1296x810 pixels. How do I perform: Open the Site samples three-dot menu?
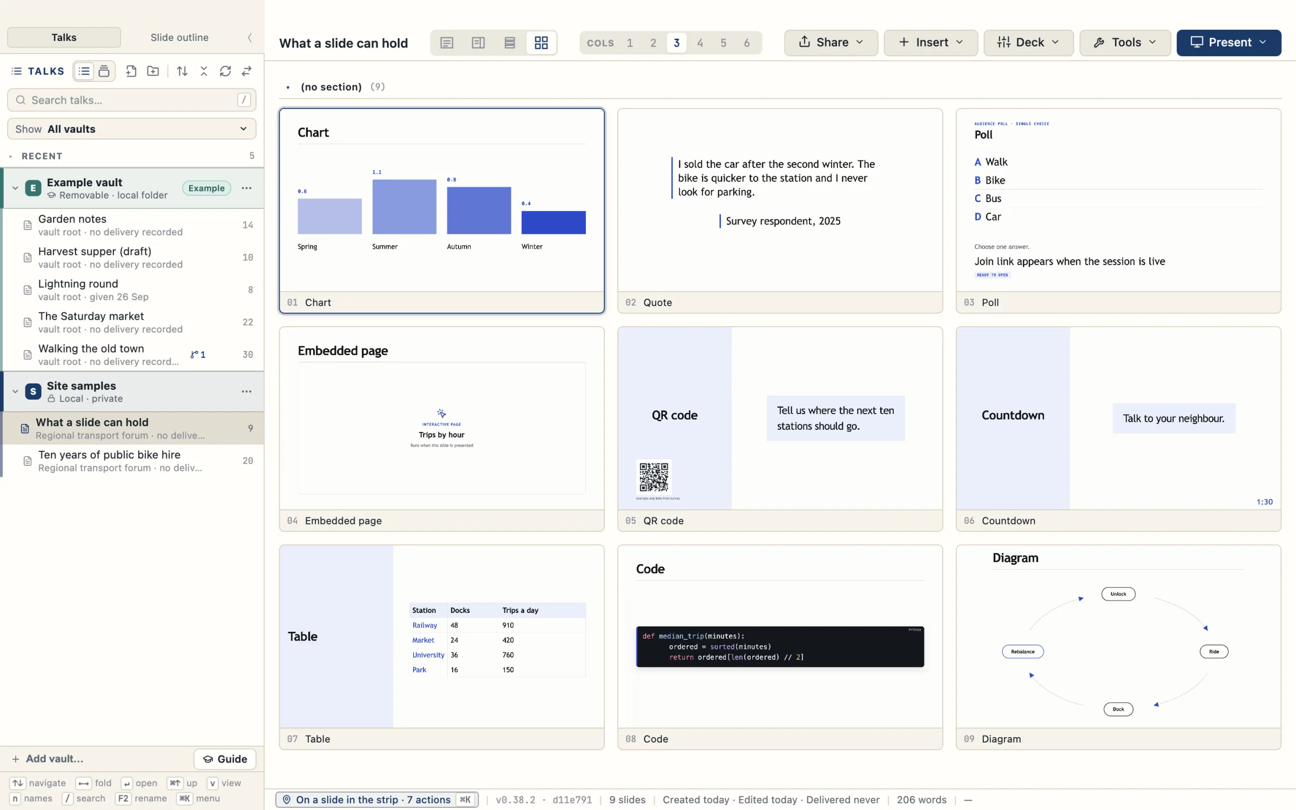247,391
